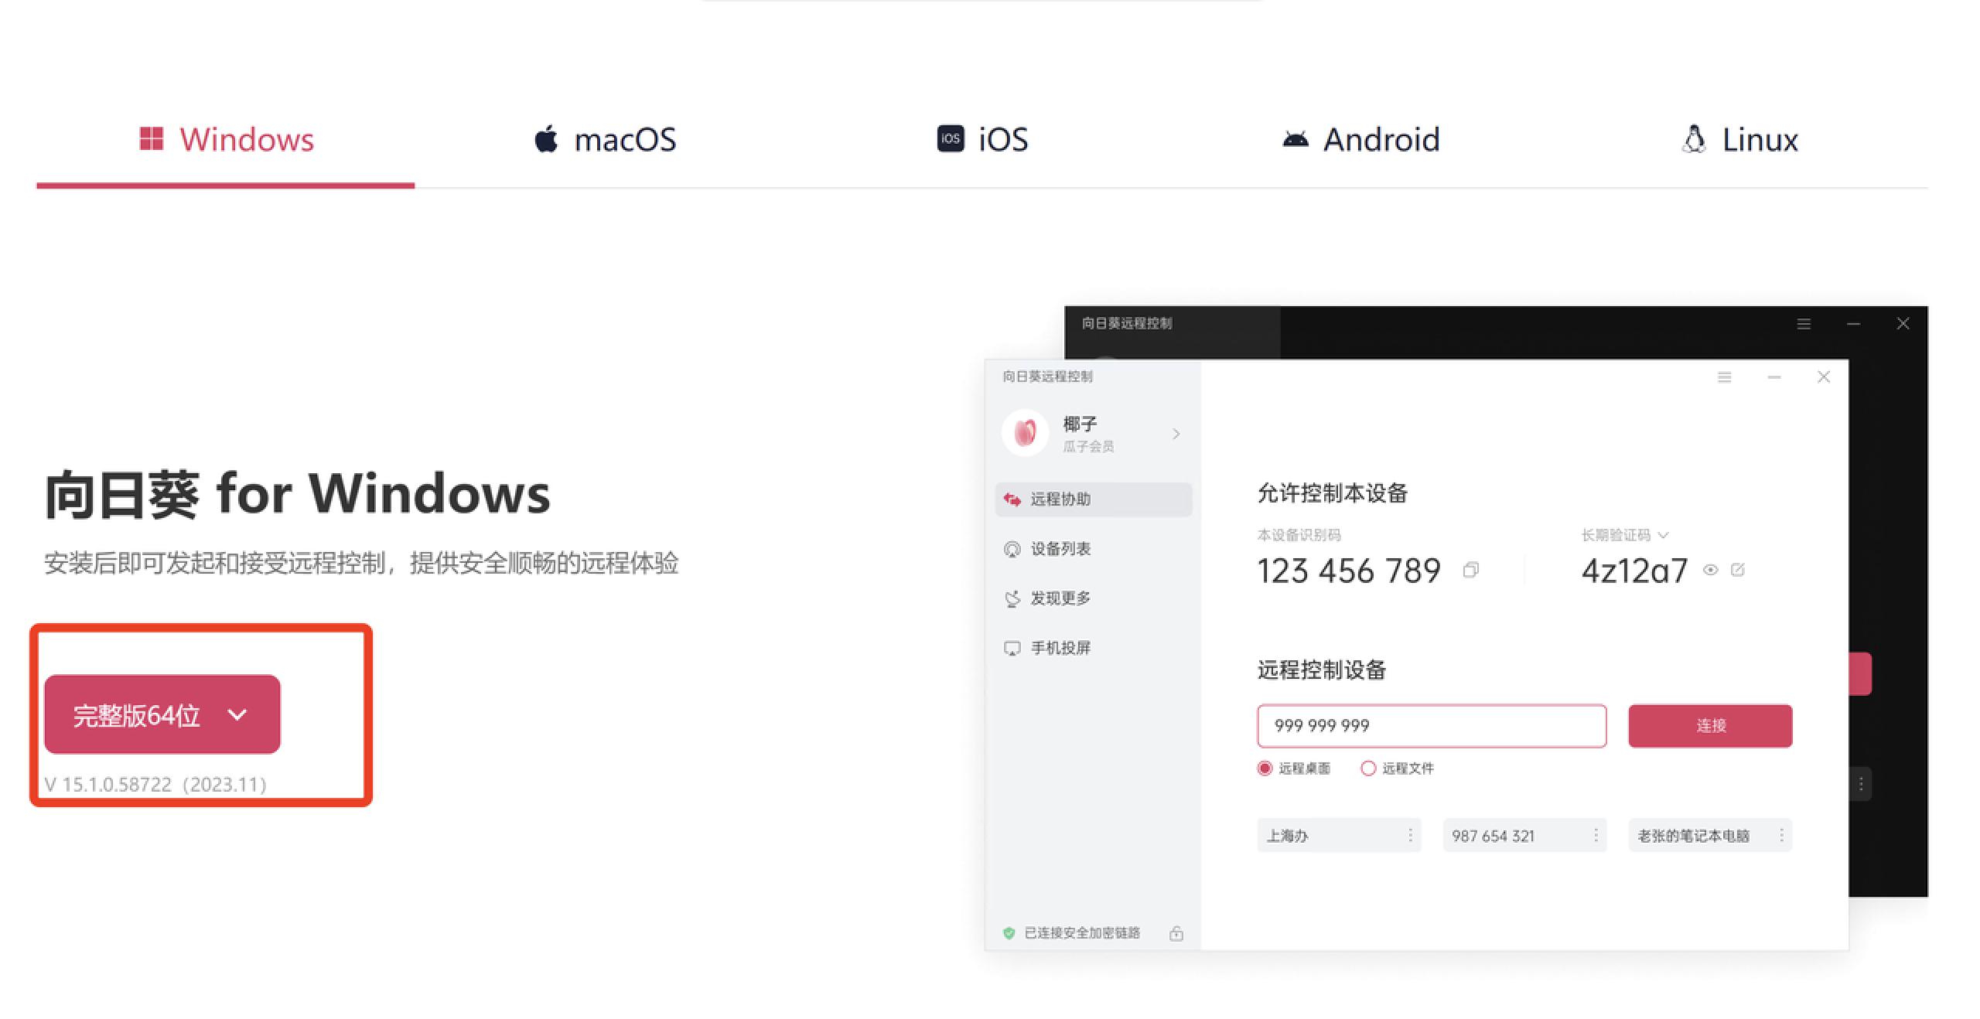Close the dark 向日葵 window
This screenshot has height=1019, width=1980.
[1903, 323]
